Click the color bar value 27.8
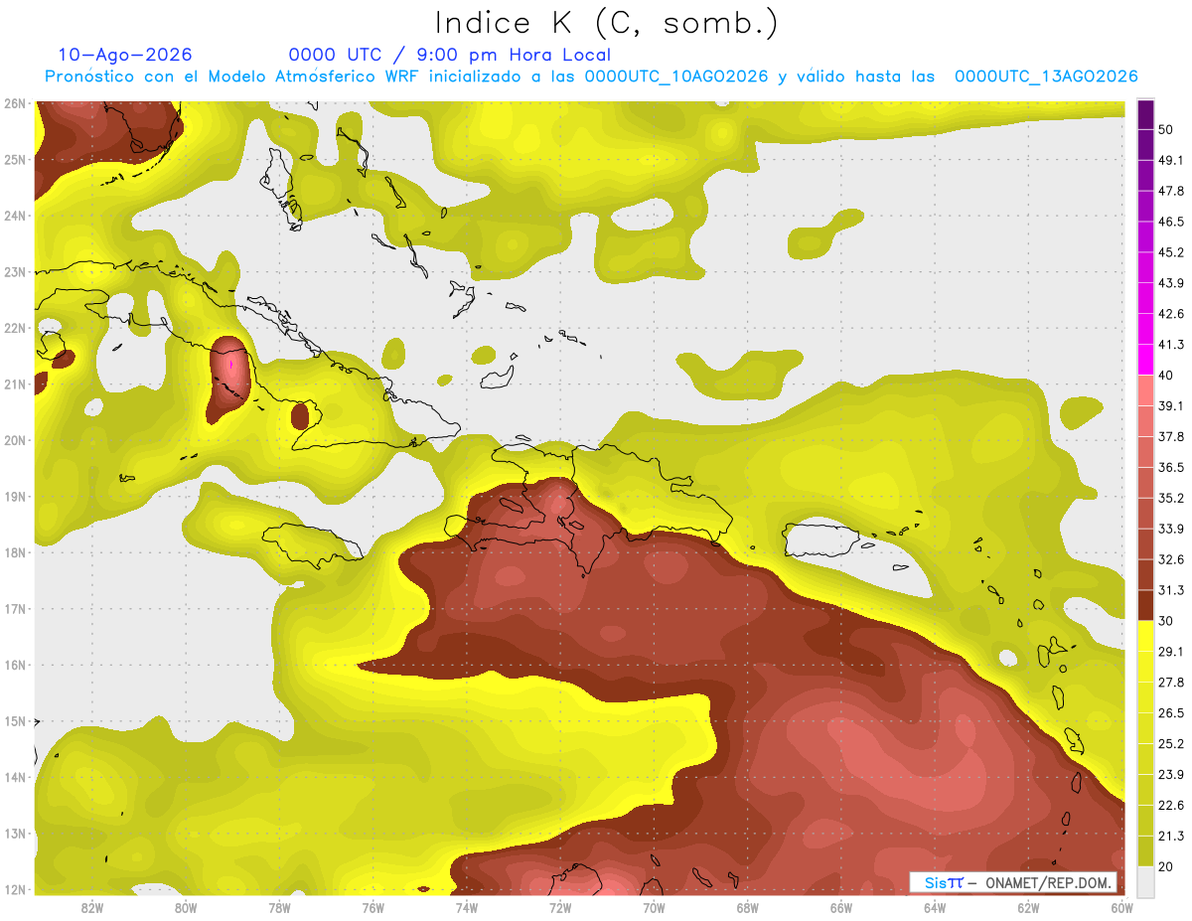Screen dimensions: 1192x921 (x=1170, y=683)
